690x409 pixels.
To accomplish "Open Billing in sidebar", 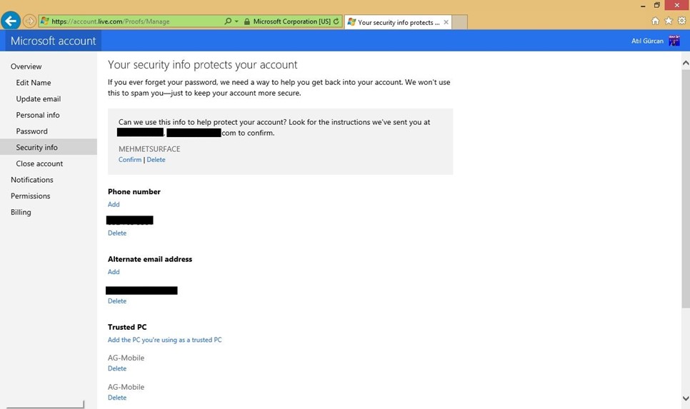I will (x=21, y=213).
